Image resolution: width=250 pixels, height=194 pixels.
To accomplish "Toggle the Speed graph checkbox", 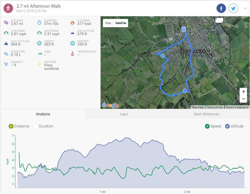I will (x=207, y=126).
